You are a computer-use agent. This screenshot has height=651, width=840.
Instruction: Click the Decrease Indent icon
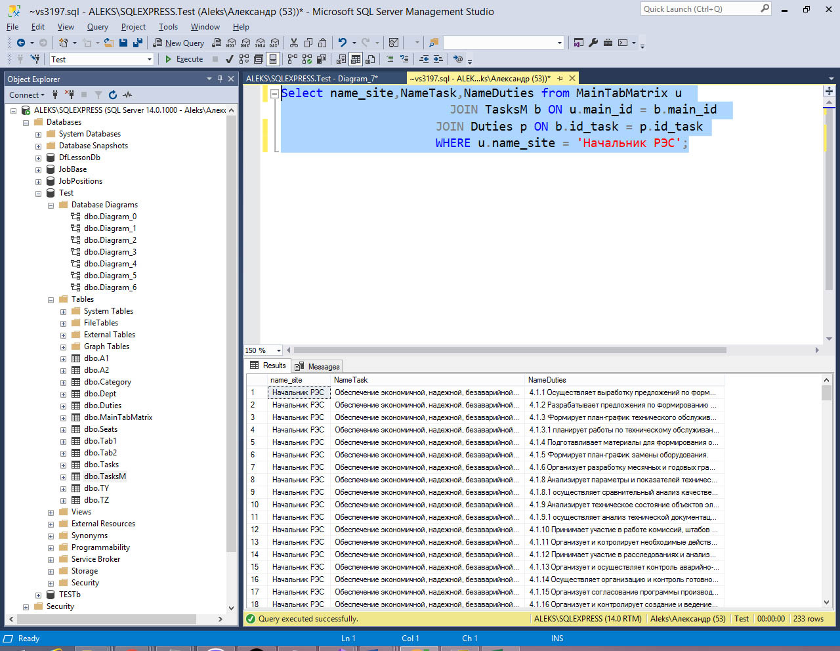(x=423, y=59)
